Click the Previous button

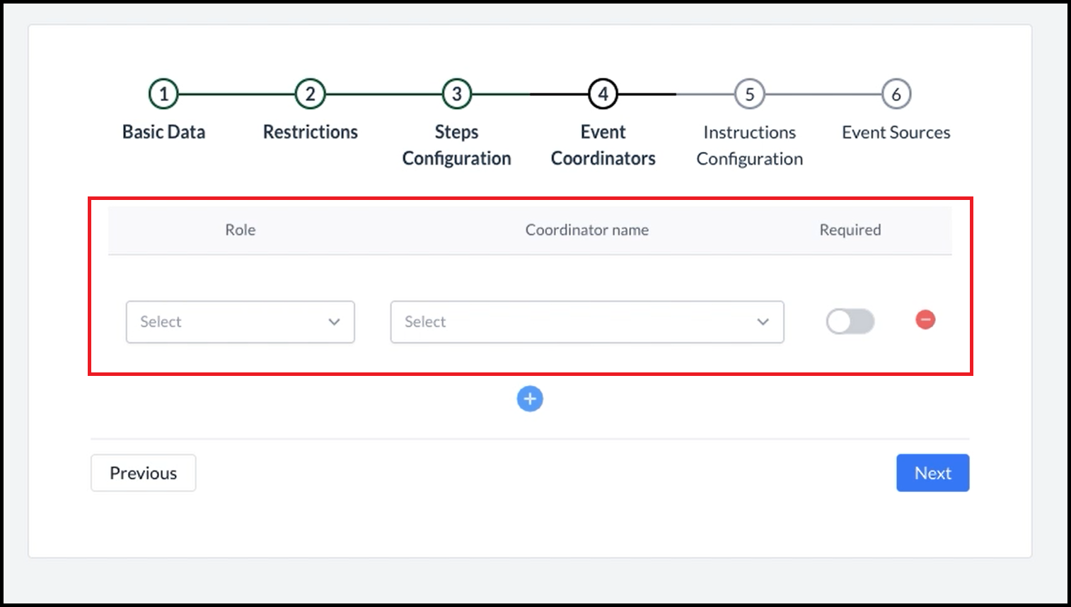pos(143,473)
